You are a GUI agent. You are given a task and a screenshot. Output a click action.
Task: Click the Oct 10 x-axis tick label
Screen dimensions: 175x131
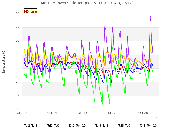click(x=22, y=113)
